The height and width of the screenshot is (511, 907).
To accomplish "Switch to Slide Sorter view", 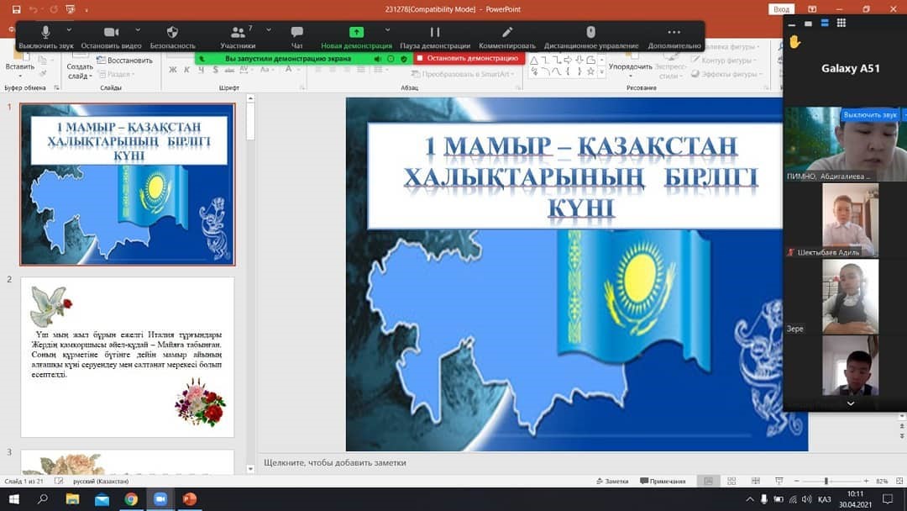I will point(731,481).
